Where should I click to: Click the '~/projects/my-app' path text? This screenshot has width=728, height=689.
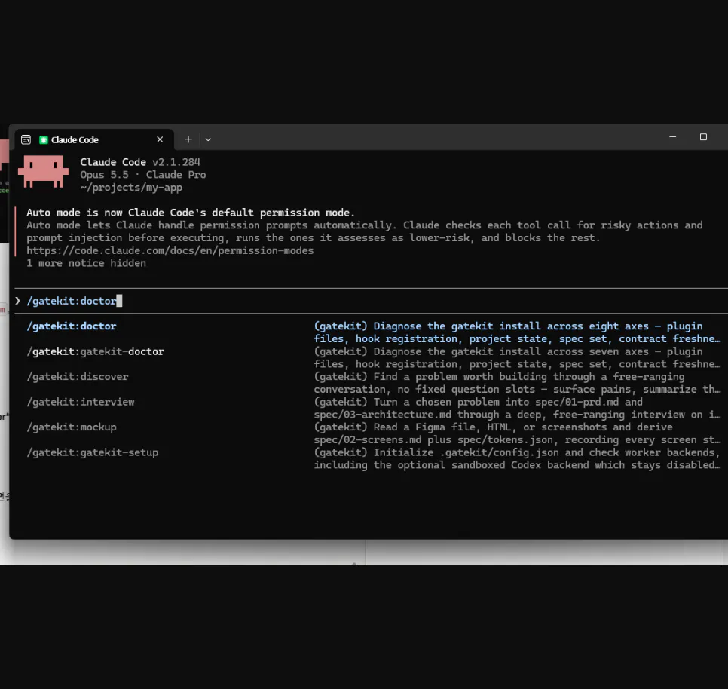131,188
